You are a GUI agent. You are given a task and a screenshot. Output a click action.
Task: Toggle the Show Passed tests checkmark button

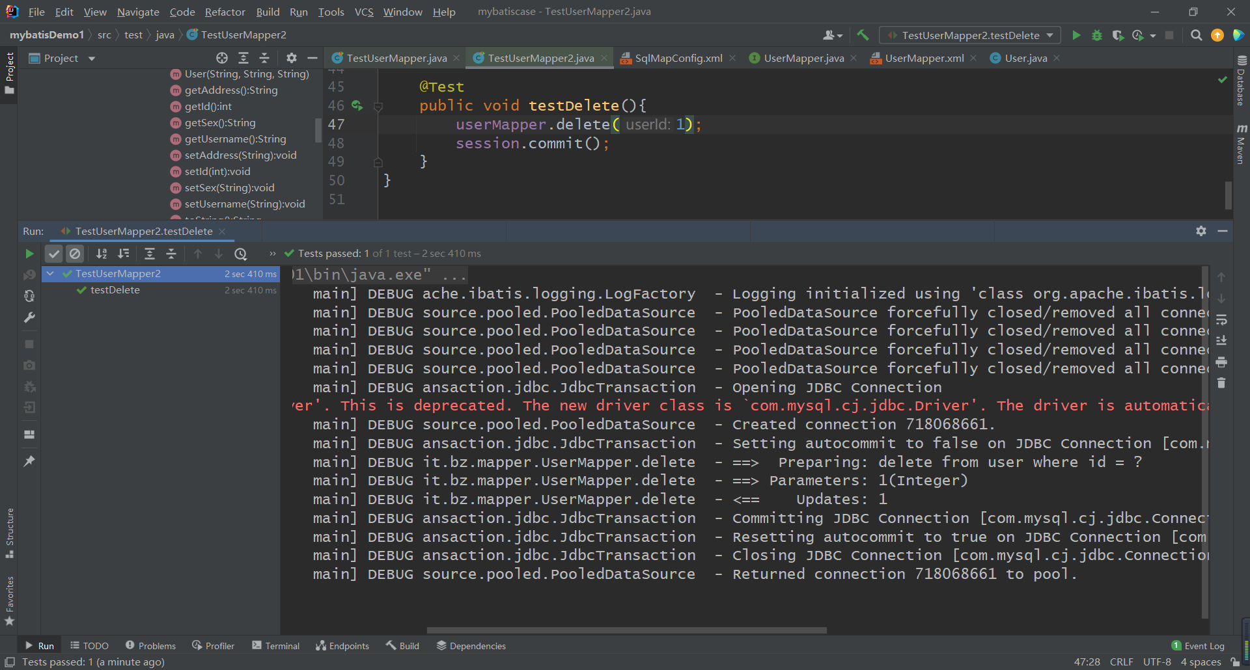(54, 254)
